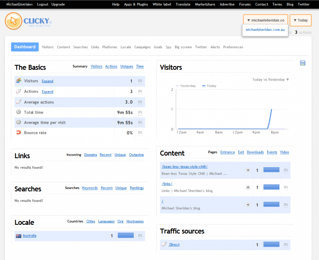Open Apps & Plugins in top bar
The height and width of the screenshot is (260, 319).
[136, 4]
